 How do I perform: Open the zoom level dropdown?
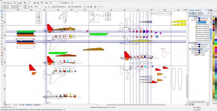pos(58,3)
